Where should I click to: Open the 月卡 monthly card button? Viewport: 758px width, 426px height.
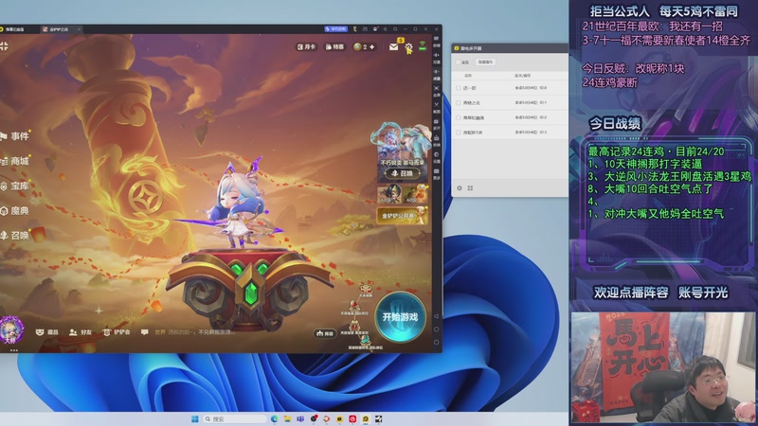point(306,46)
